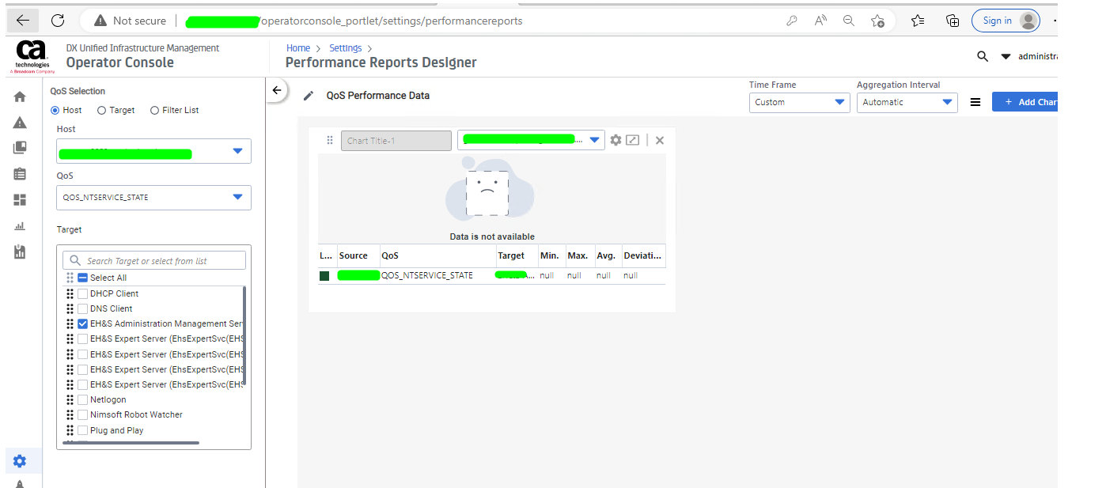Select the Filter List radio button
The image size is (1106, 488).
coord(155,111)
